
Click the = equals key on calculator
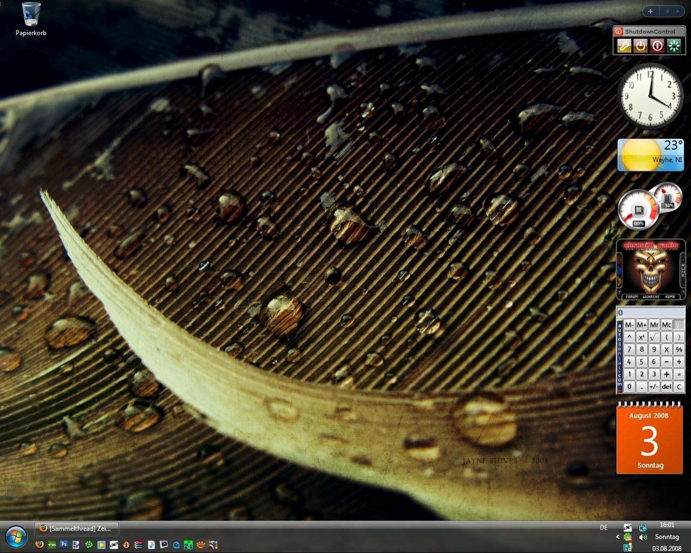coord(679,374)
